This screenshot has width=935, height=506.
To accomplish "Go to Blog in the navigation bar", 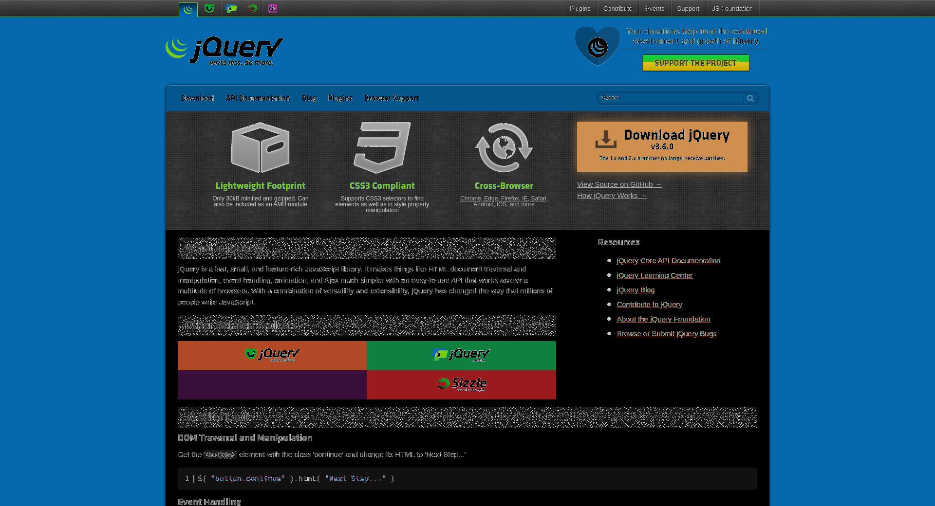I will [309, 98].
